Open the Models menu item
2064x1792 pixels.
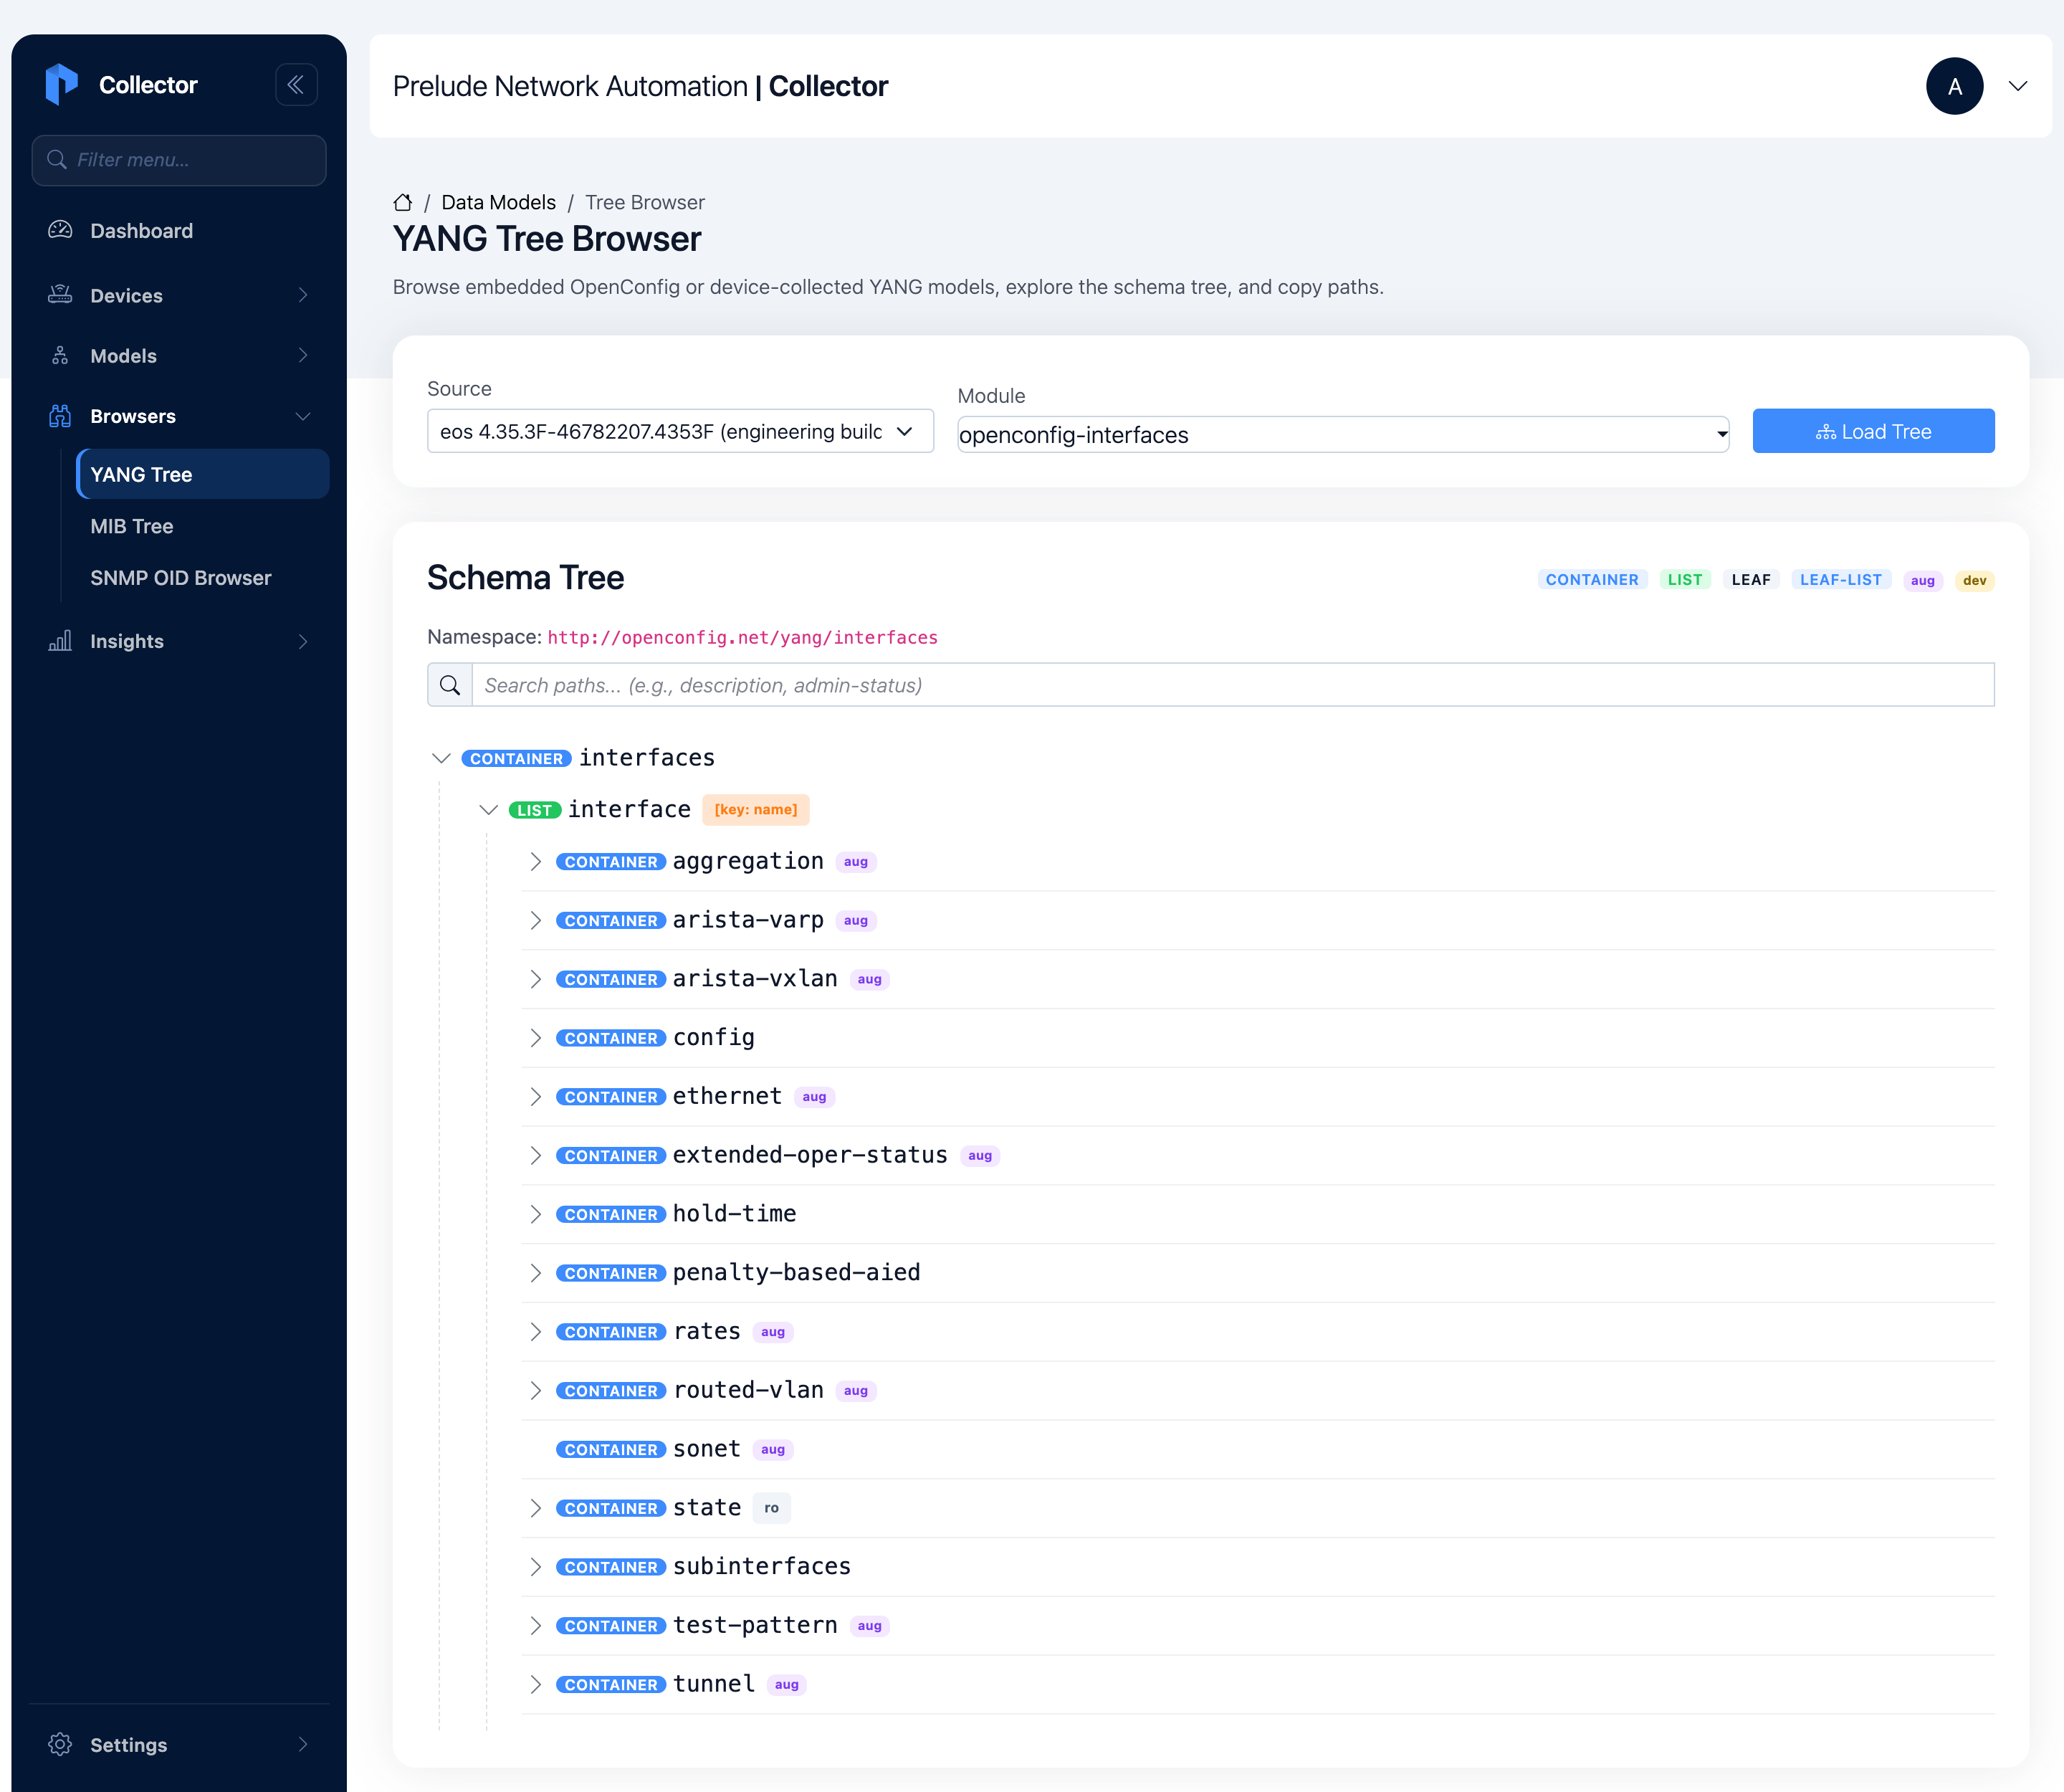pyautogui.click(x=179, y=355)
